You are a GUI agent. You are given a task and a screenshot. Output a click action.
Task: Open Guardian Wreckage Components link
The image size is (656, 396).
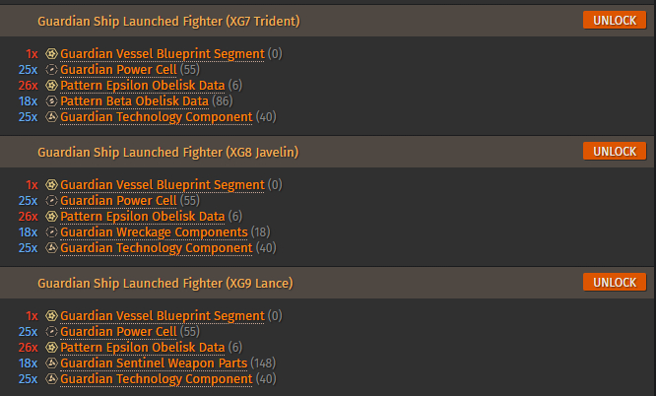(154, 231)
